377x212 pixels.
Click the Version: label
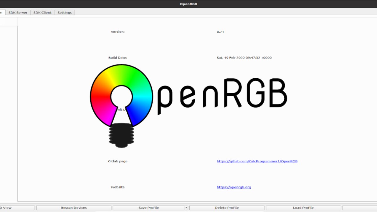[x=118, y=32]
